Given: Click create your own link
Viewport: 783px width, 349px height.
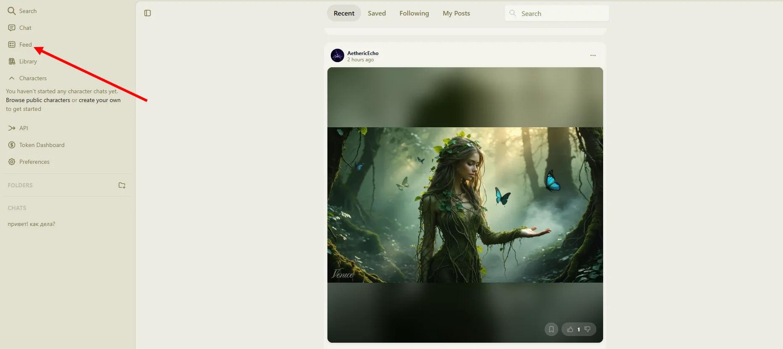Looking at the screenshot, I should 100,100.
